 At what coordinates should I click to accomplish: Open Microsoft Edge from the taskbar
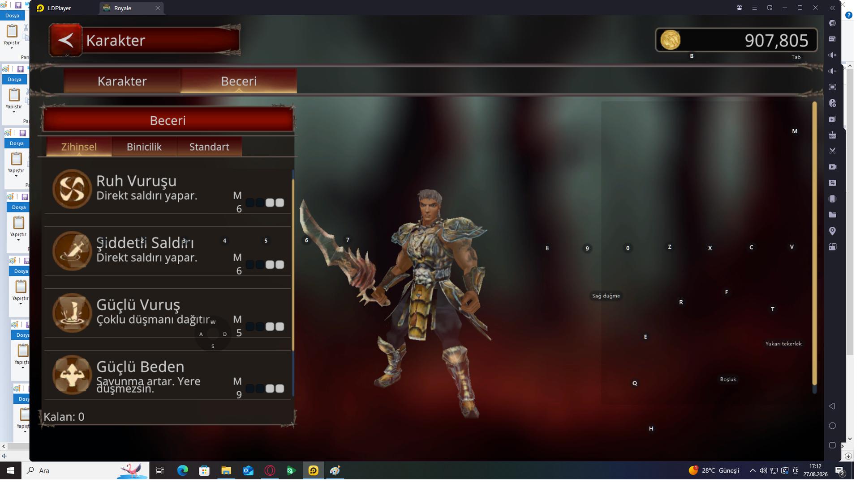point(183,471)
